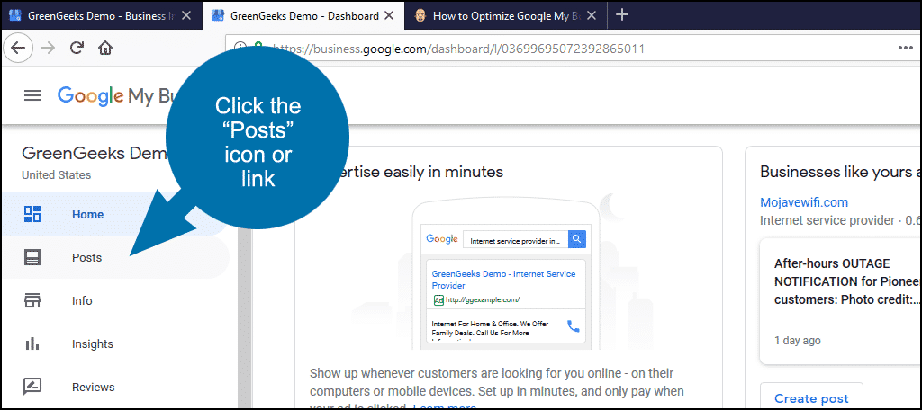The image size is (922, 410).
Task: Click the United States location text
Action: pyautogui.click(x=57, y=175)
